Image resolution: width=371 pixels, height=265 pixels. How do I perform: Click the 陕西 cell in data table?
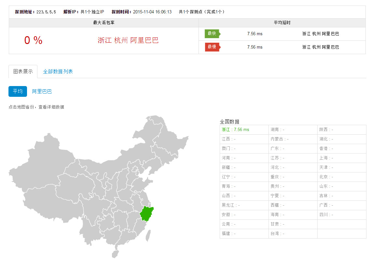342,130
